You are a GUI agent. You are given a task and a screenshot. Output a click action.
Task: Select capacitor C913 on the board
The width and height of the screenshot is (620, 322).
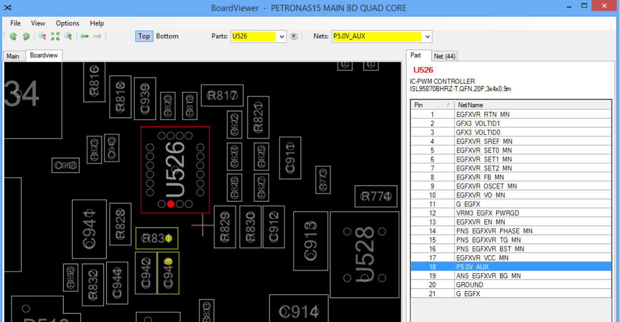tap(311, 241)
